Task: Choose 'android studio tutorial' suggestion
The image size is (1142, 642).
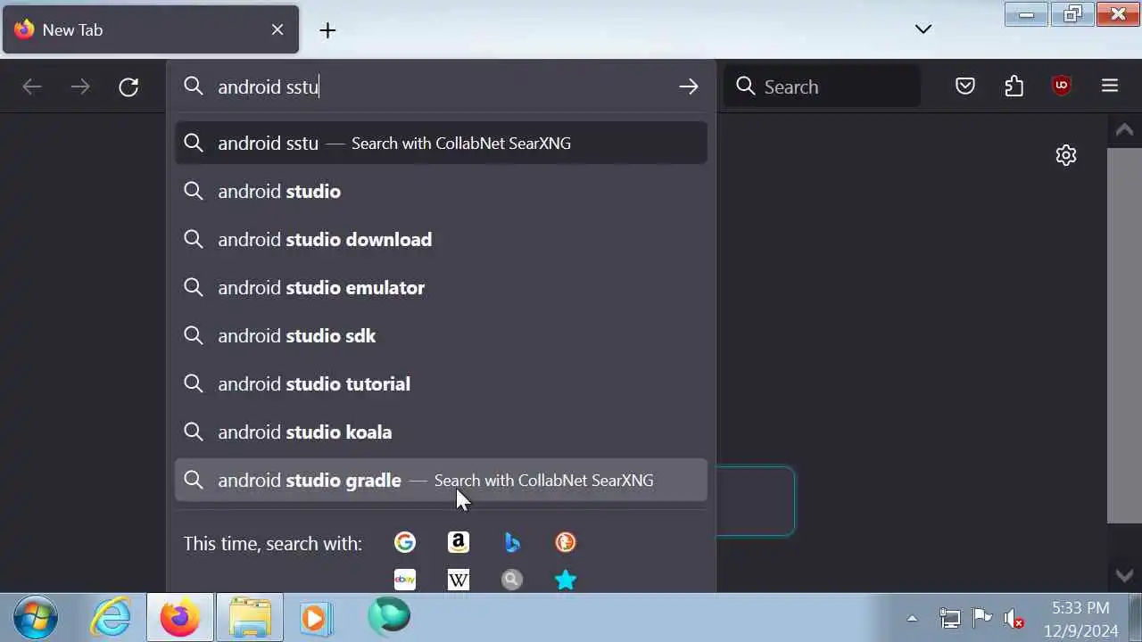Action: [x=441, y=383]
